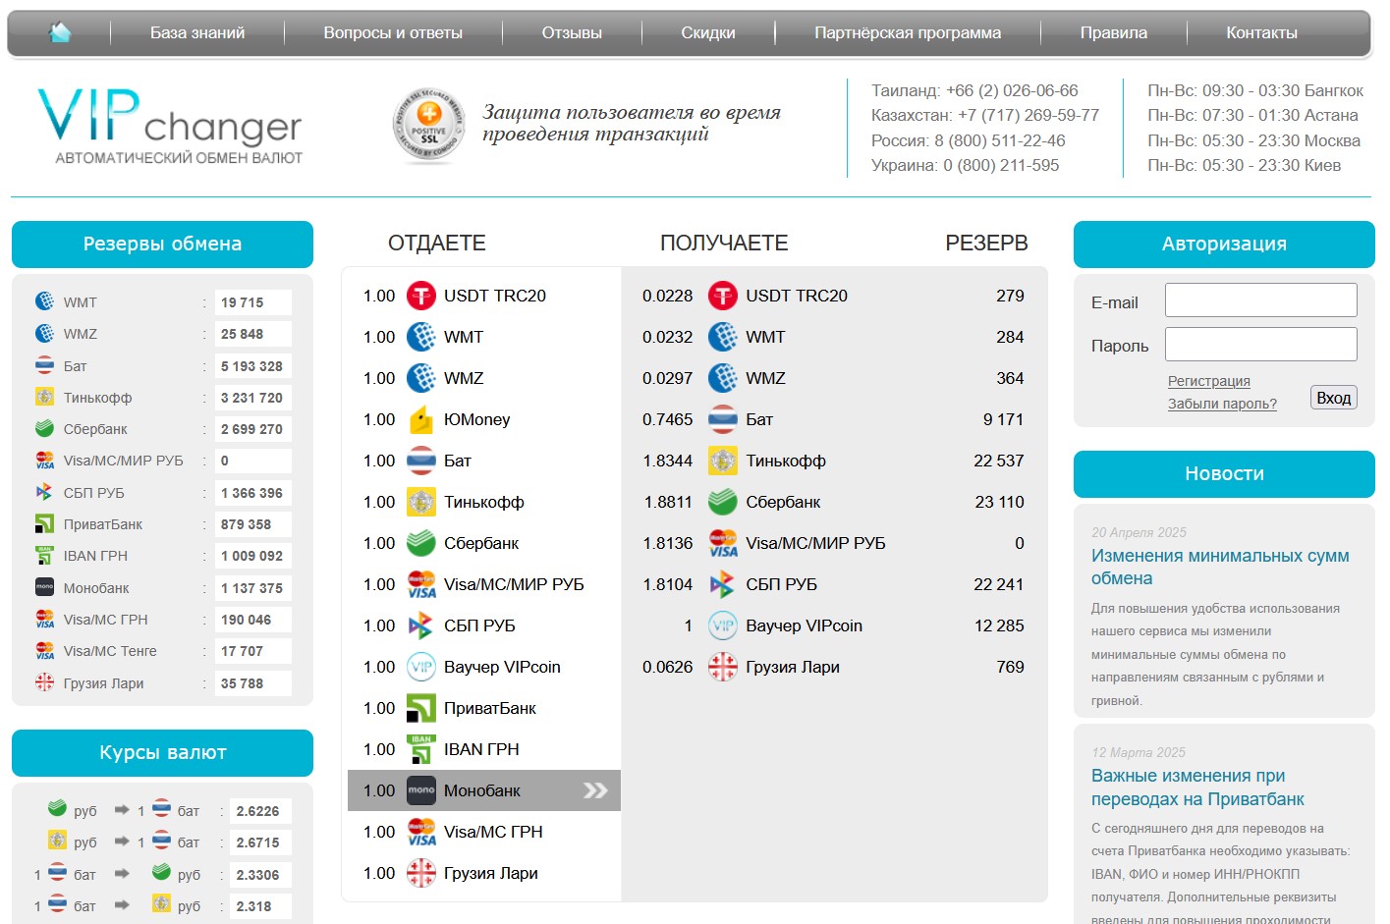This screenshot has width=1390, height=924.
Task: Open news 'Изменения минимальных сумм обмена'
Action: point(1220,568)
